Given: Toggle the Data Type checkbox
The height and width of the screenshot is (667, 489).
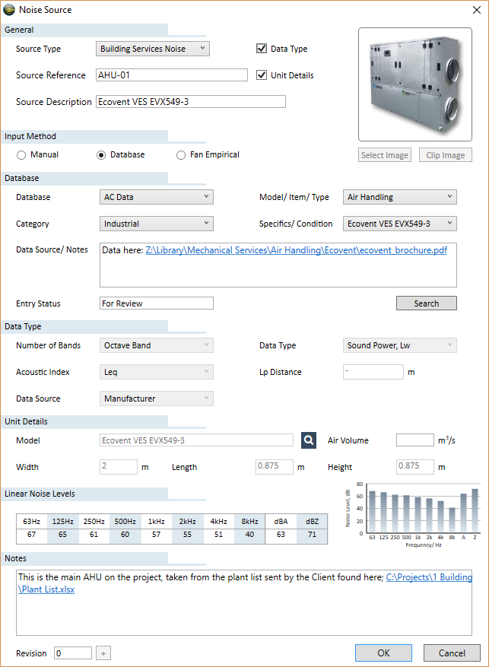Looking at the screenshot, I should click(x=262, y=49).
